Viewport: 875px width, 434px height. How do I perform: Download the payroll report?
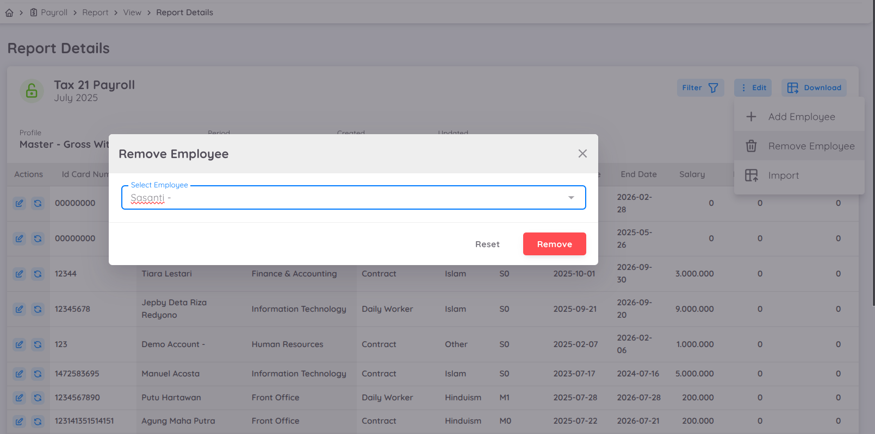pos(814,88)
